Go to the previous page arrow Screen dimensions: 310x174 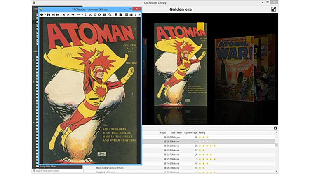click(x=64, y=15)
